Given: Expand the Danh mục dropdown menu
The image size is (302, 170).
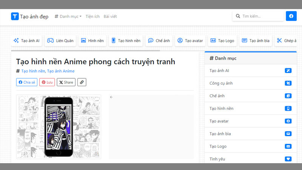Looking at the screenshot, I should click(x=68, y=16).
